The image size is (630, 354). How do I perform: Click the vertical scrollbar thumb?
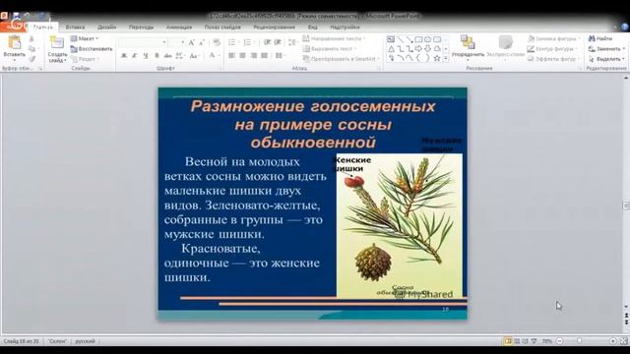pyautogui.click(x=626, y=206)
